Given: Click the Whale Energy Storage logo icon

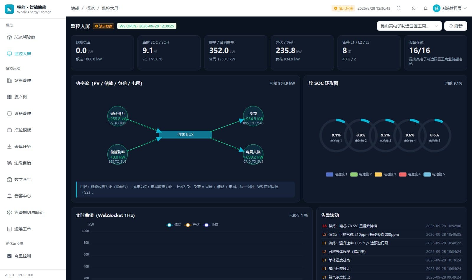Looking at the screenshot, I should click(9, 9).
